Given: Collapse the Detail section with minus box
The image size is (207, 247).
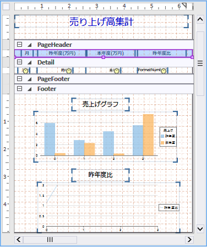Looking at the screenshot, I should click(19, 62).
